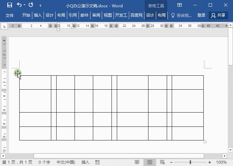Viewport: 233px width, 166px height.
Task: Switch to the 开发工具 (Developer) tab
Action: point(121,15)
